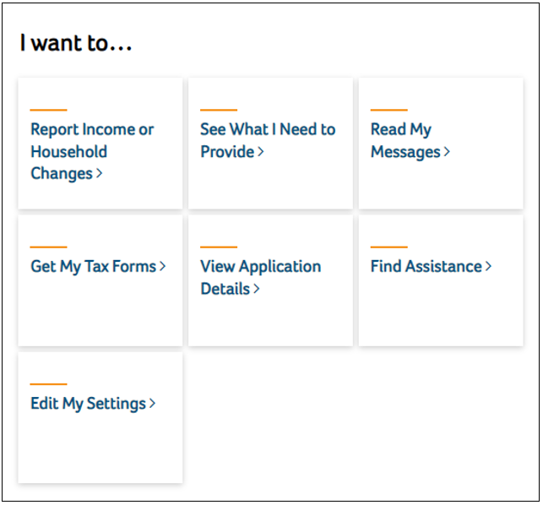Click the chevron after View Application Details
The width and height of the screenshot is (543, 505).
tap(256, 289)
